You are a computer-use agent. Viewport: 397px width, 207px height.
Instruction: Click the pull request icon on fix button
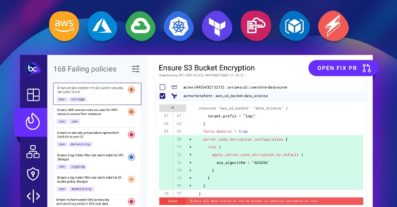click(367, 68)
